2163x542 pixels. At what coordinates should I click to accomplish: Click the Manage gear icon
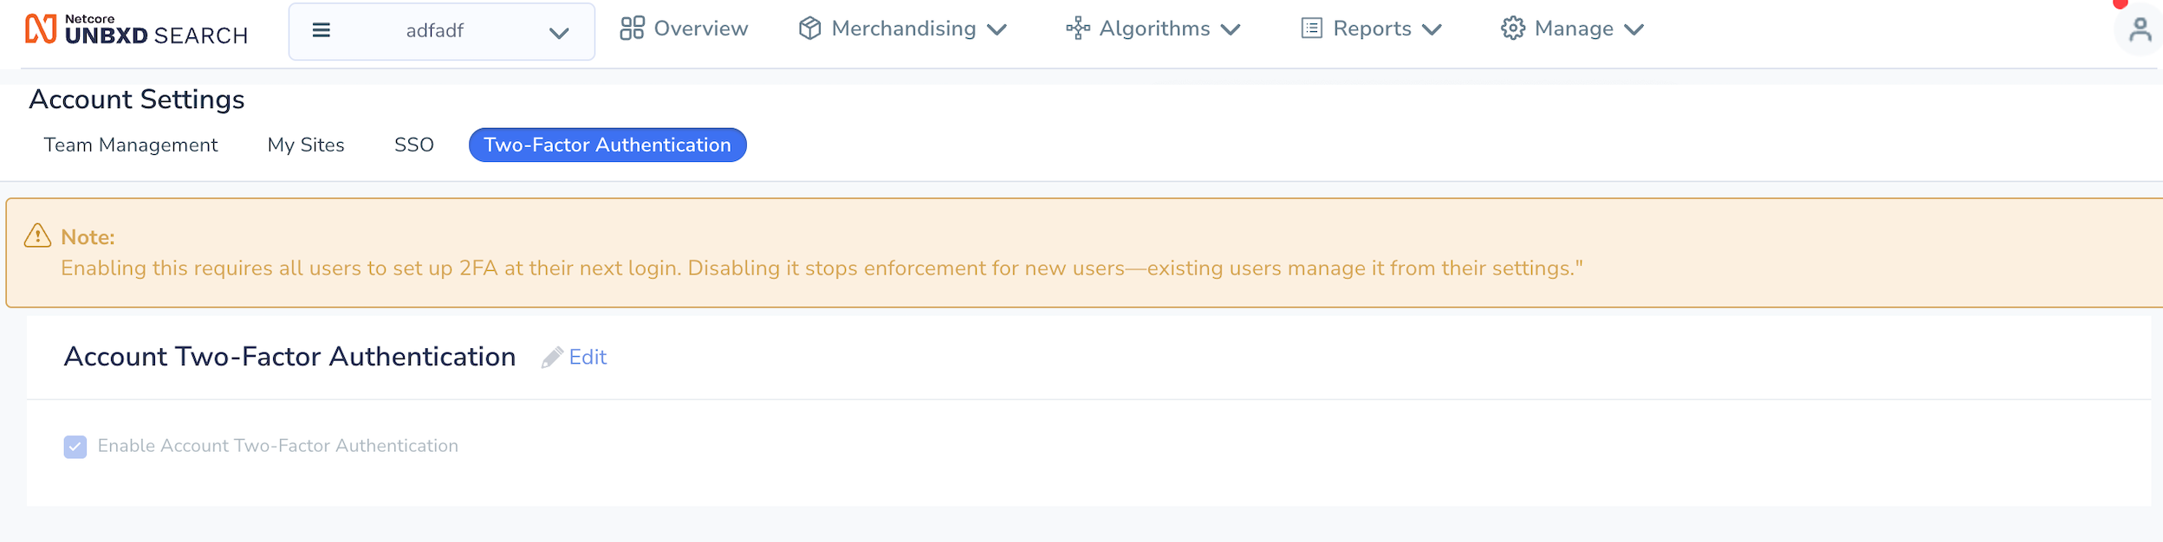click(x=1513, y=29)
